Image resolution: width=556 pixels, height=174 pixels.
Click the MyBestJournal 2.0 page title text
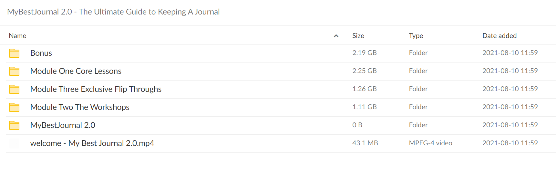(113, 12)
